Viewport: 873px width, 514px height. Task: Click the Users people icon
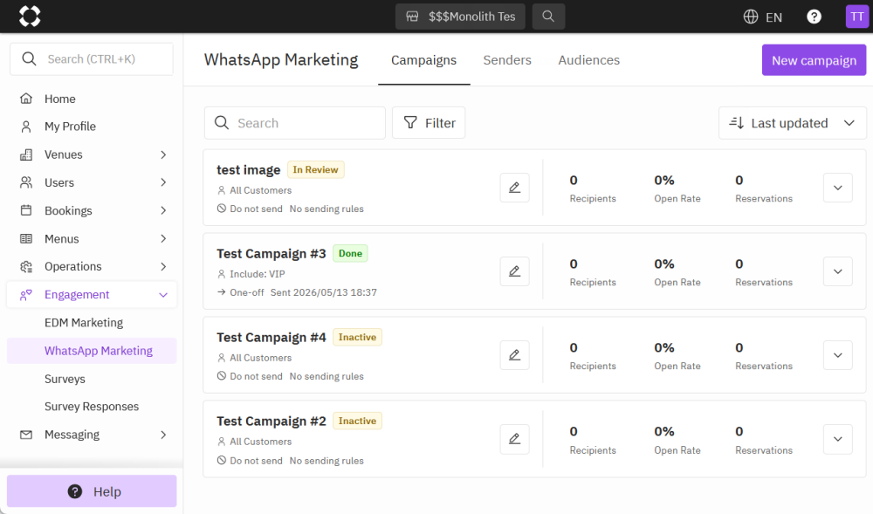point(26,182)
